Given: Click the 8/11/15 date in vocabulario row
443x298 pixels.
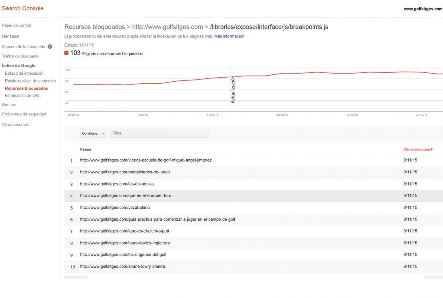Looking at the screenshot, I should 410,208.
